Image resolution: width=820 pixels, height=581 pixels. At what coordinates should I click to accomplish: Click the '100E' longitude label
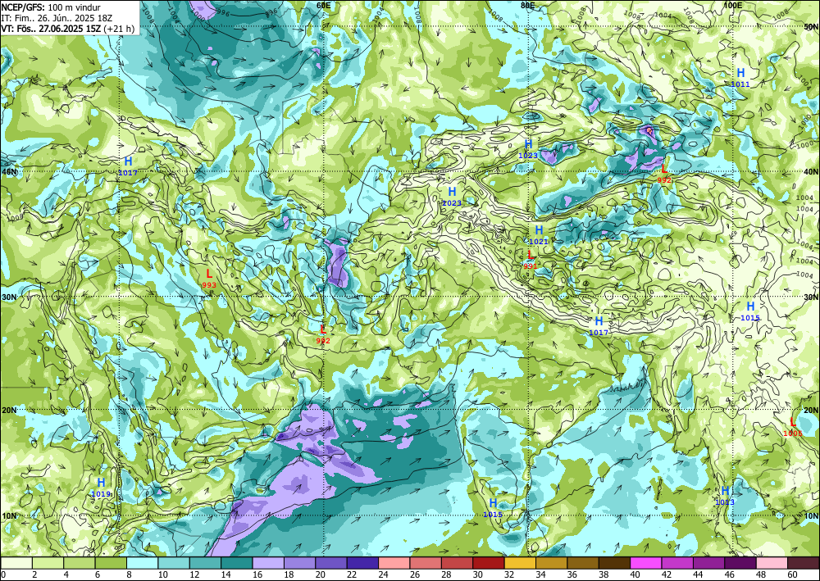pos(732,5)
